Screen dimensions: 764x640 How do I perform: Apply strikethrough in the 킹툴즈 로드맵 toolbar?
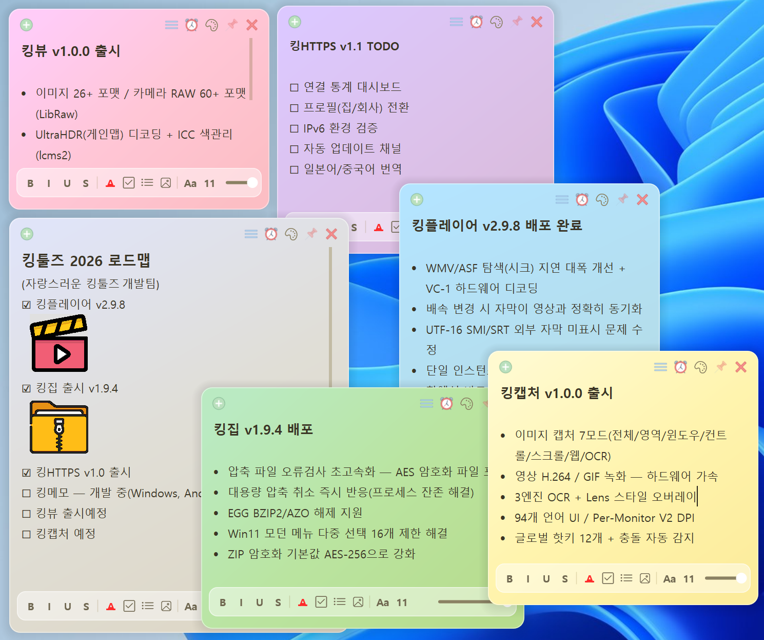pyautogui.click(x=86, y=607)
